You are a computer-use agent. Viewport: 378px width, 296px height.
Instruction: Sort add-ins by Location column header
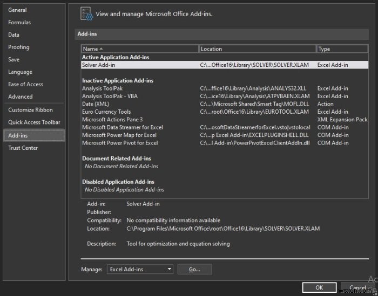pos(257,49)
